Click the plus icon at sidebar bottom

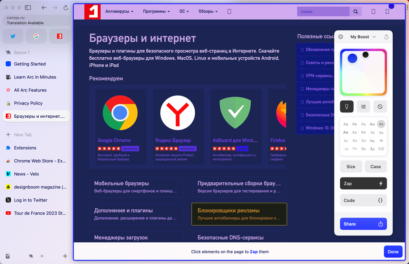pos(65,256)
